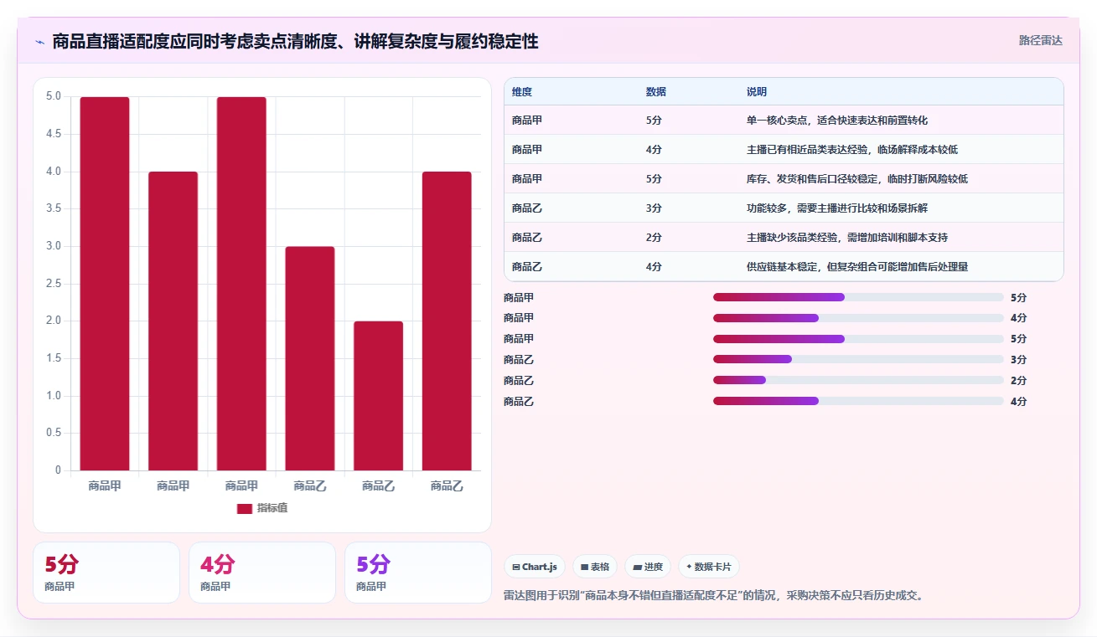This screenshot has width=1097, height=637.
Task: Open the crimson 5分 商品甲 data card
Action: click(106, 573)
